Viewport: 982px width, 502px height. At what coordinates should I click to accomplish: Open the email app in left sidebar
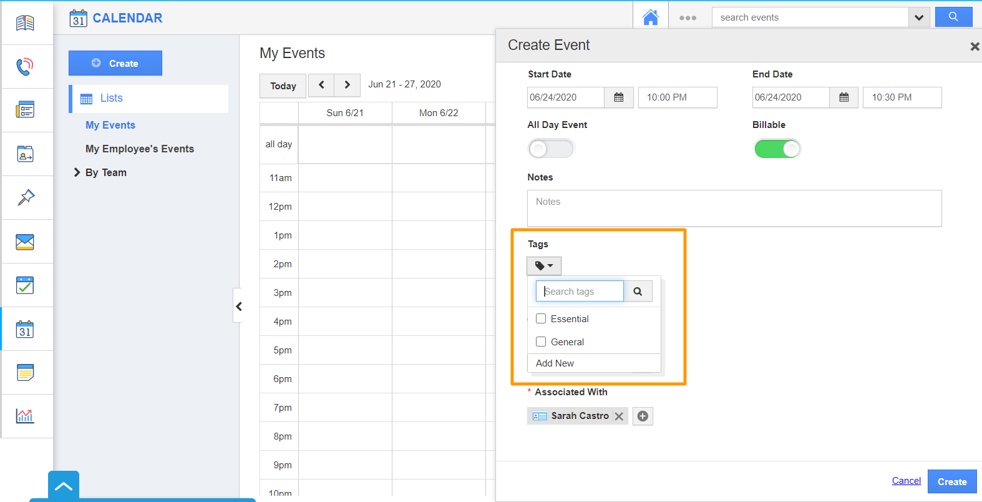pyautogui.click(x=25, y=242)
